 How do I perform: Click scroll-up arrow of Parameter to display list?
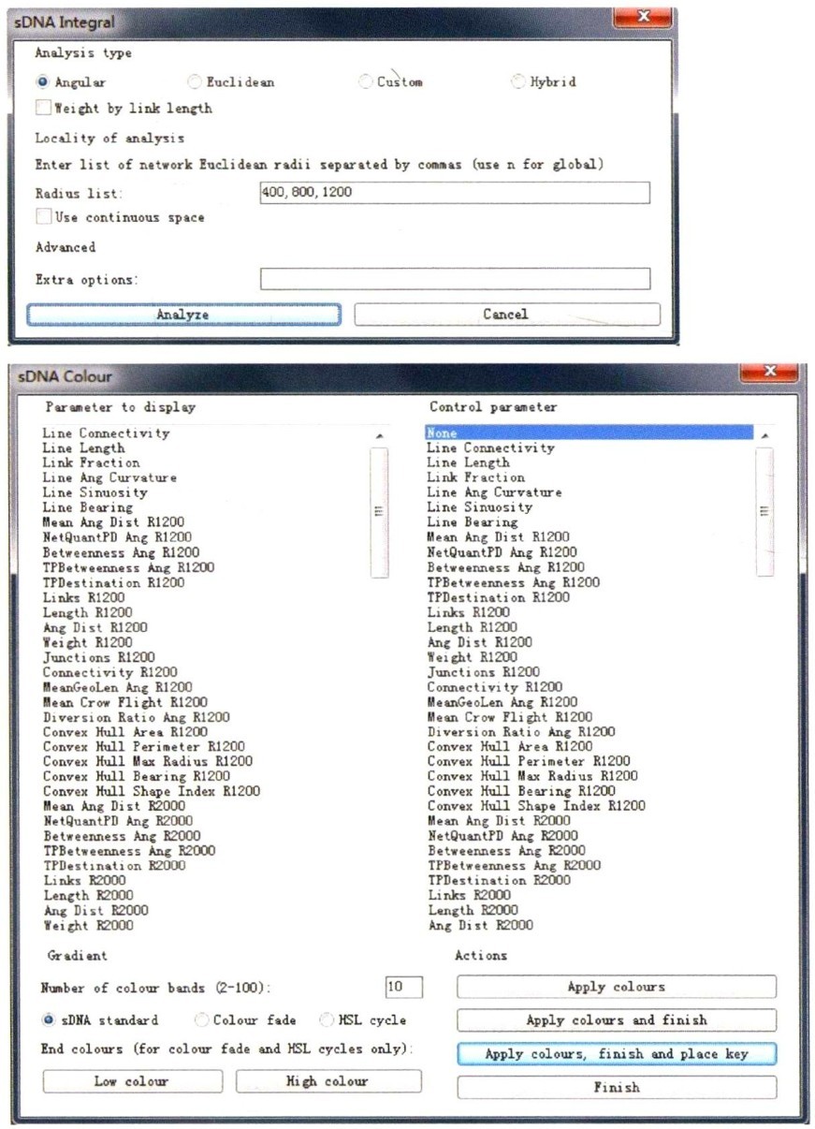tap(379, 436)
